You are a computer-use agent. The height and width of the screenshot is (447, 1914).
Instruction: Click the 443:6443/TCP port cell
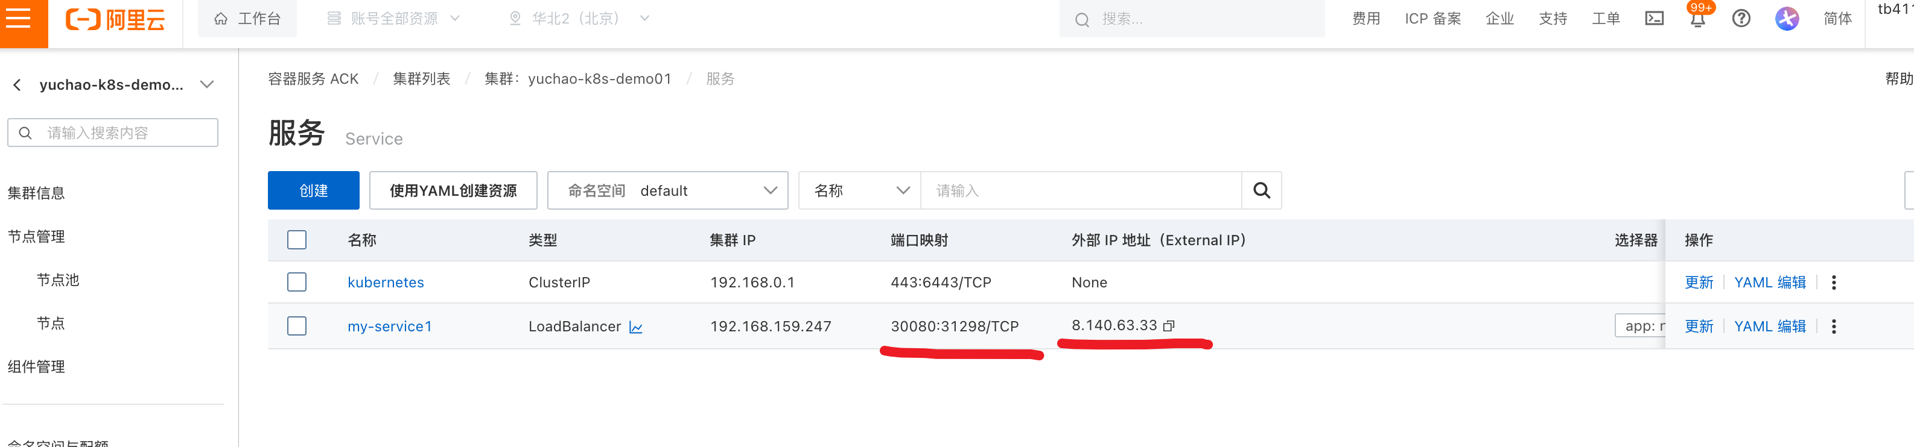coord(941,283)
